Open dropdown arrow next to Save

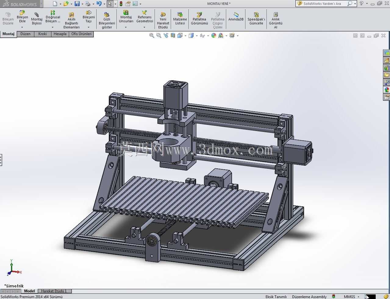(x=82, y=4)
